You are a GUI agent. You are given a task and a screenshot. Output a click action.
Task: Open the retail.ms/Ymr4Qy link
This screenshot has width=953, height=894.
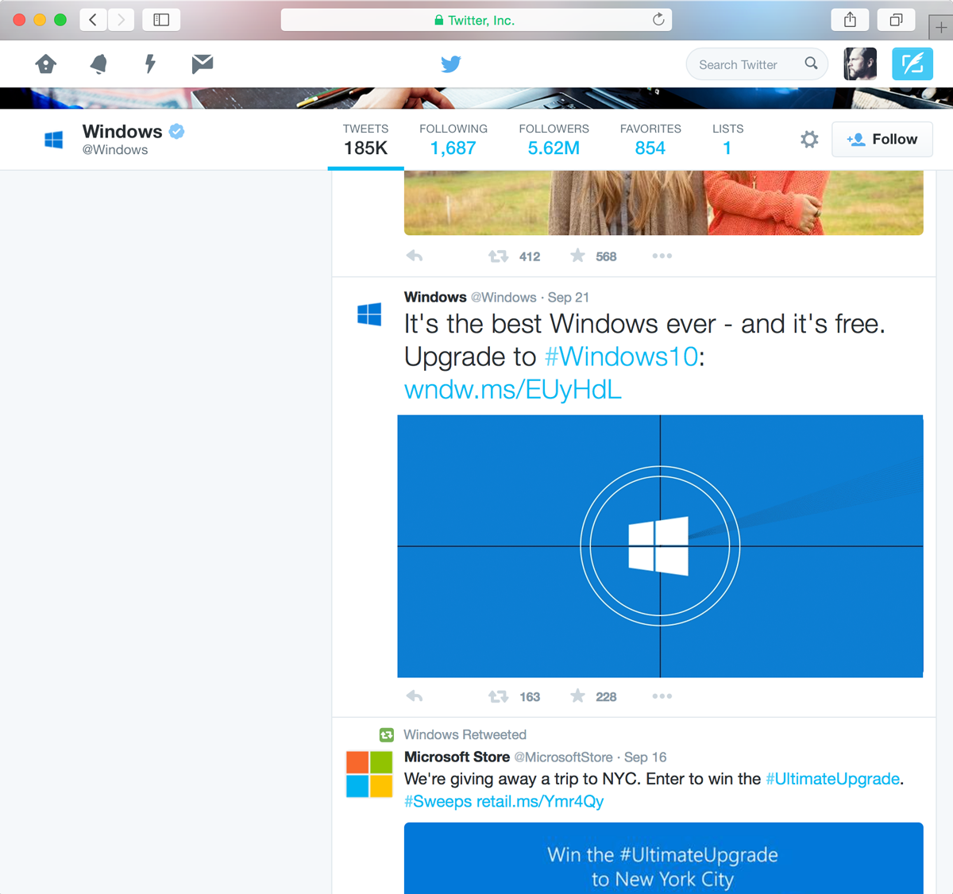[540, 801]
